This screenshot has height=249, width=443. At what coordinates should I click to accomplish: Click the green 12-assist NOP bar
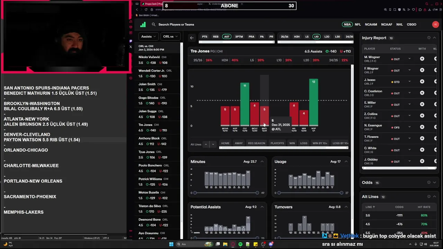[314, 102]
